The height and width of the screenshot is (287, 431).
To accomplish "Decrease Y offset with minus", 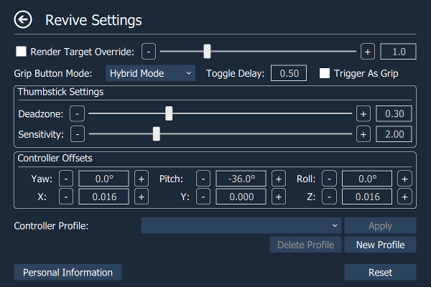I will tap(203, 197).
